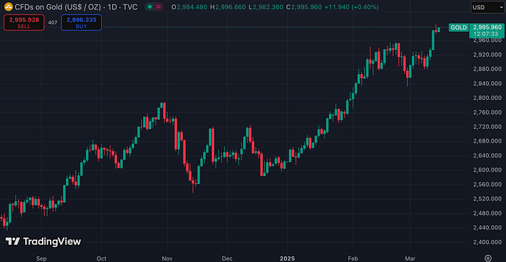Click the CFDs on Gold symbol title
This screenshot has height=262, width=506.
[58, 7]
